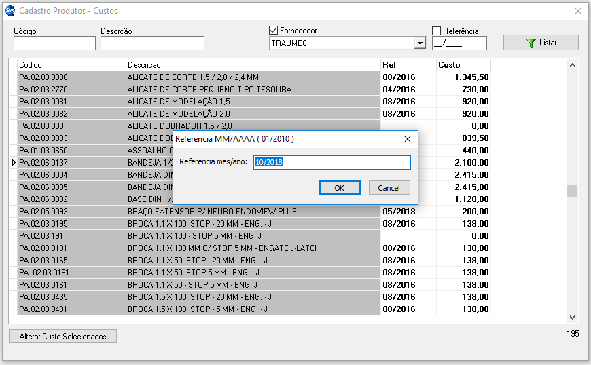Click the Ref column header
The image size is (591, 365).
point(408,65)
